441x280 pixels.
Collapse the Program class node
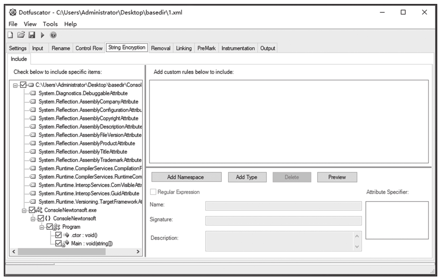click(42, 227)
